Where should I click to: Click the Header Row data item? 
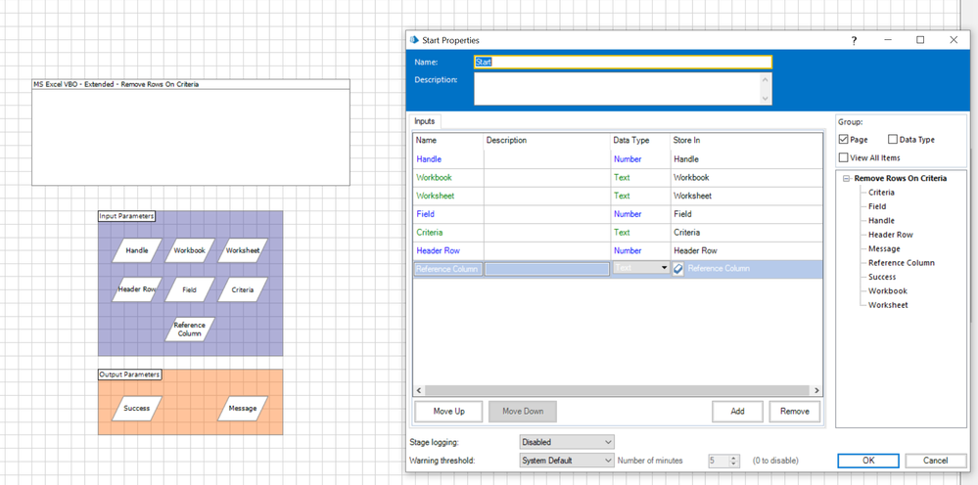137,289
